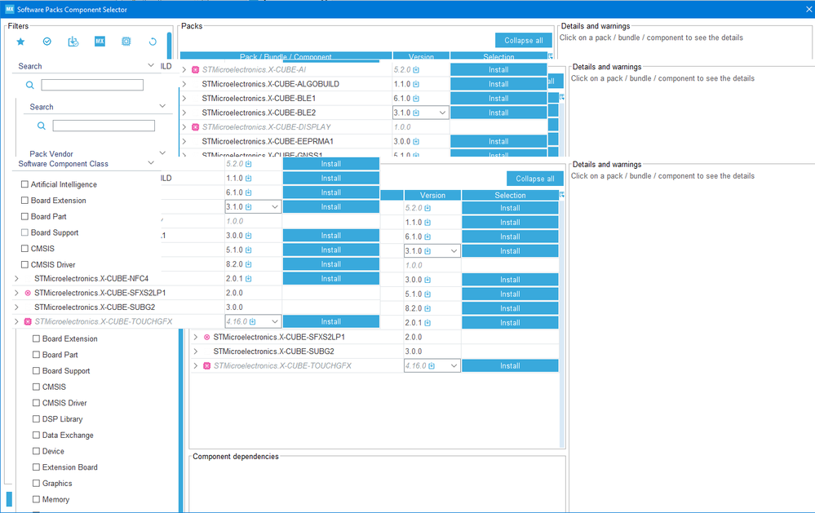Click the MX application icon in title bar
The height and width of the screenshot is (513, 815).
(x=9, y=9)
